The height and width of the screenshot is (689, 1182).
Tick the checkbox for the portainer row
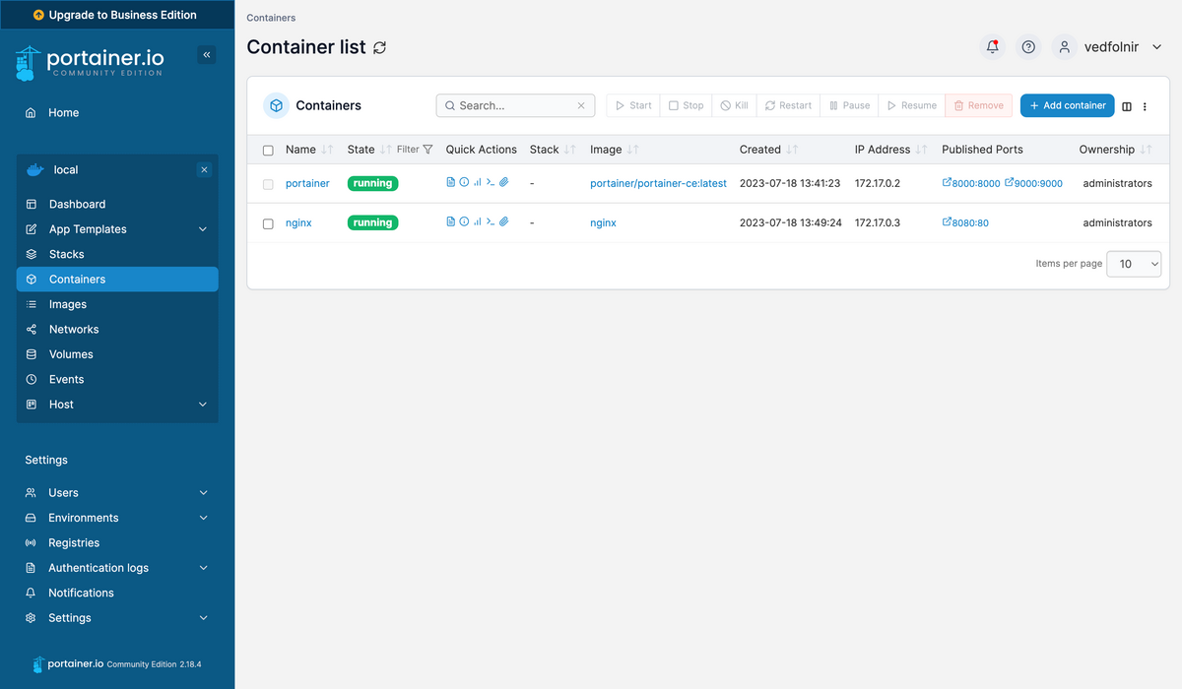coord(268,184)
